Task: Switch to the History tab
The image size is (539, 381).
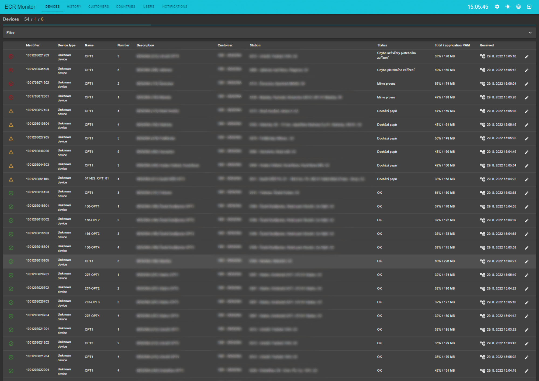Action: 74,6
